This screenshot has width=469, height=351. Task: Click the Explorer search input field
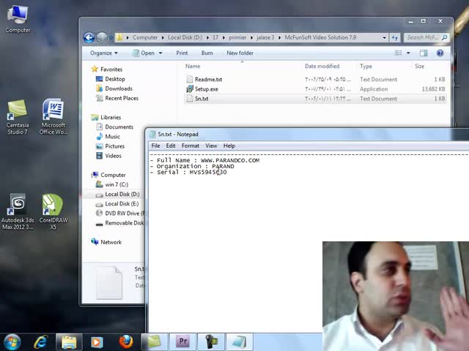(x=422, y=37)
